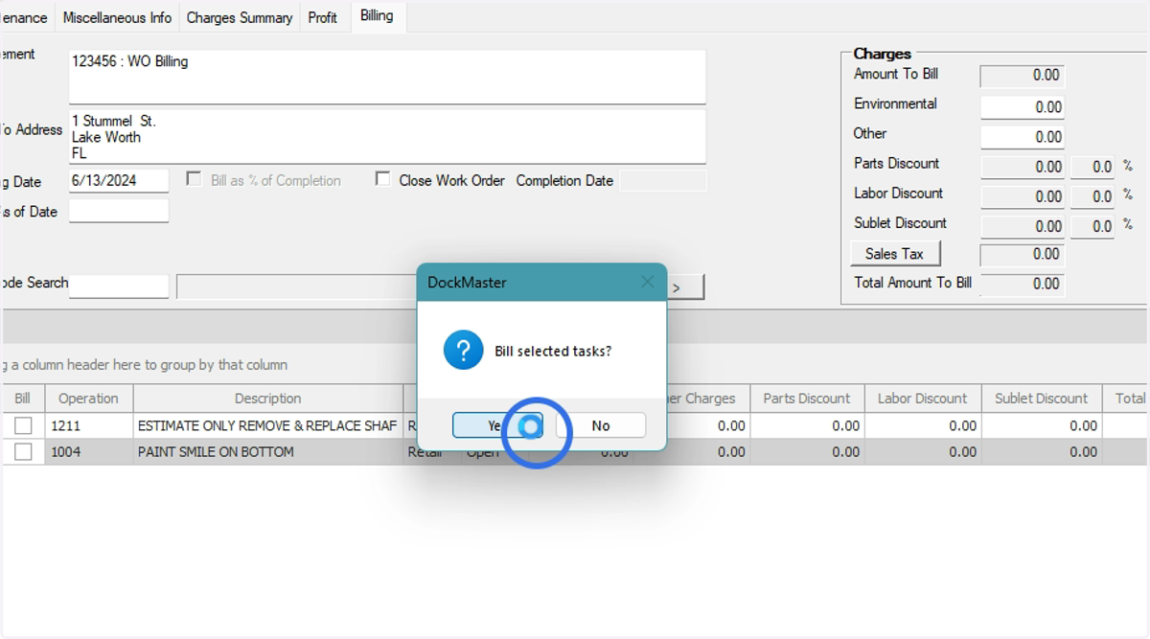The width and height of the screenshot is (1150, 639).
Task: Click the Parts Discount column header
Action: [807, 399]
